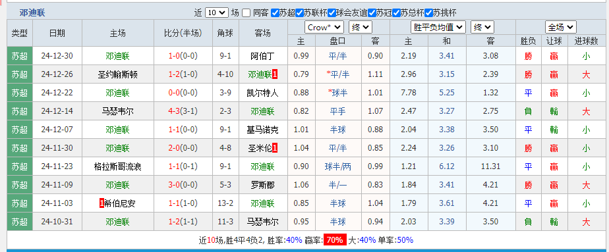Image resolution: width=609 pixels, height=252 pixels.
Task: Uncheck the 苏联杯 checkbox
Action: pos(299,13)
